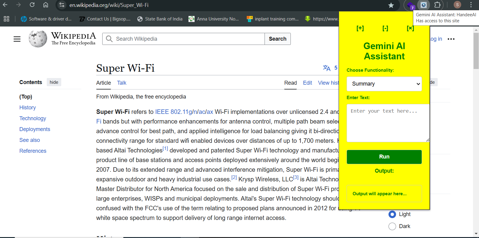Image resolution: width=479 pixels, height=238 pixels.
Task: Open Chrome three-dot menu
Action: (x=471, y=5)
